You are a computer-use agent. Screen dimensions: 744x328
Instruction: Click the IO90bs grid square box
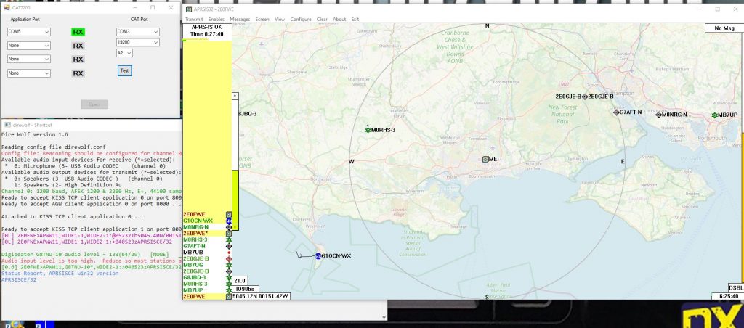pyautogui.click(x=245, y=289)
